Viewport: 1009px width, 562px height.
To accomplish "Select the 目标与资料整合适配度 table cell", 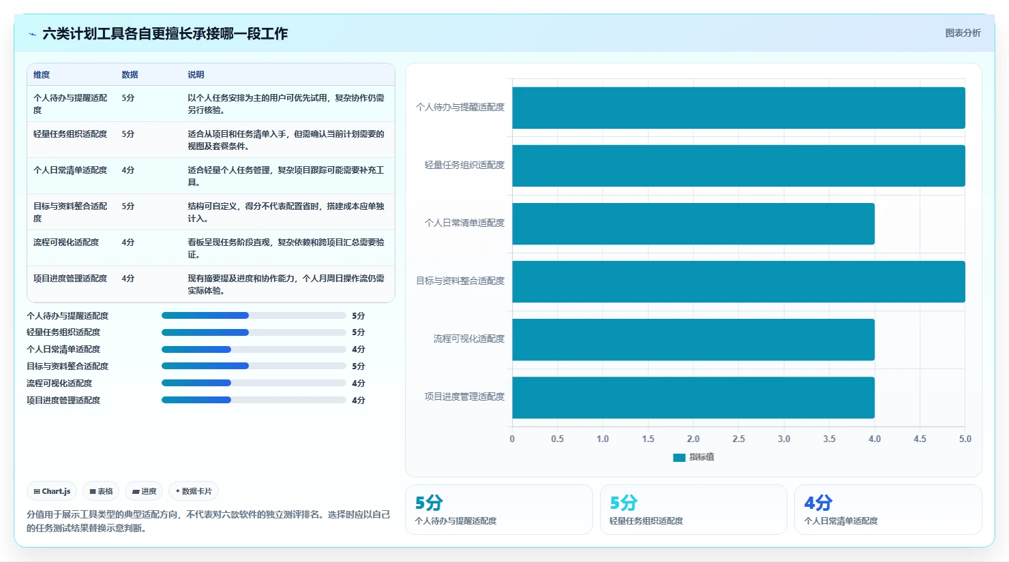I will [x=71, y=212].
